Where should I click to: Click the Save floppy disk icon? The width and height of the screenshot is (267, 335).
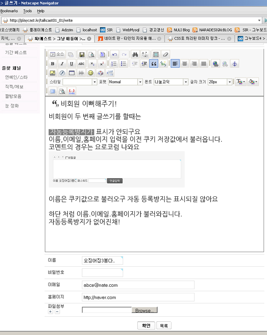click(x=82, y=54)
